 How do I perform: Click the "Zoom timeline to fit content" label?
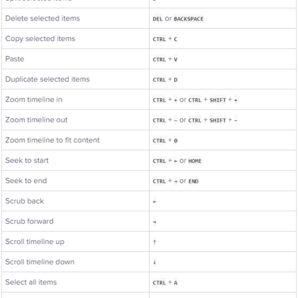(x=52, y=140)
